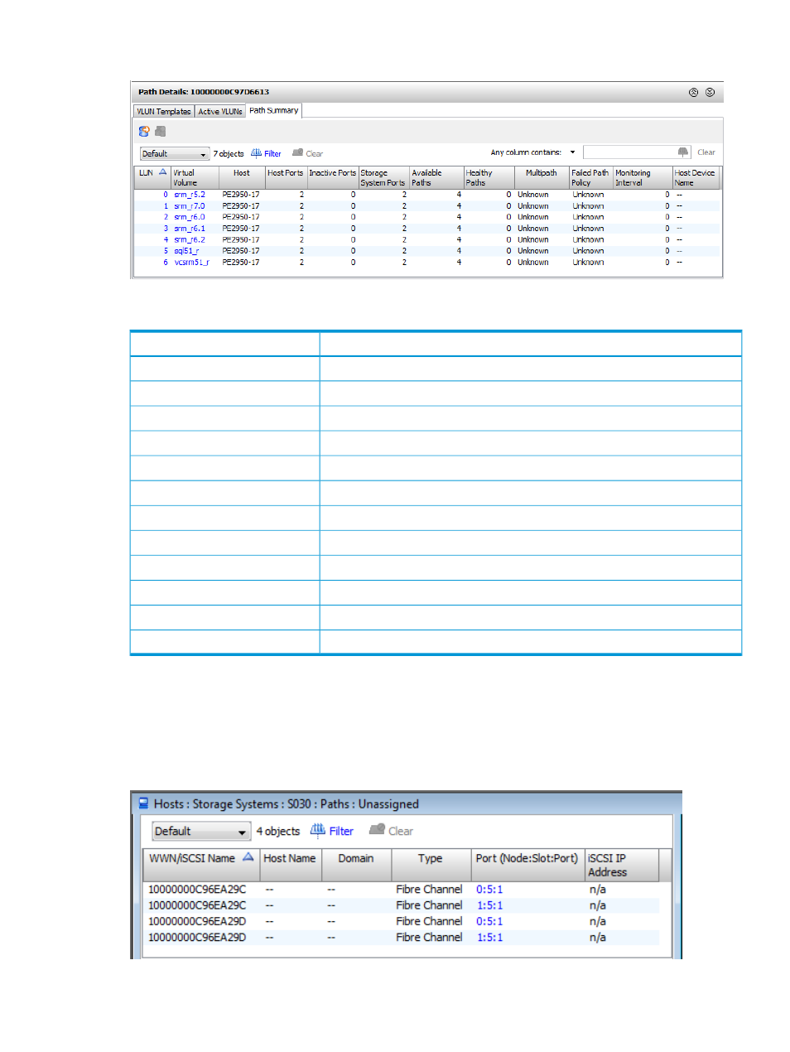Switch to the Active VLUNs tab
The height and width of the screenshot is (1052, 790).
(x=220, y=111)
